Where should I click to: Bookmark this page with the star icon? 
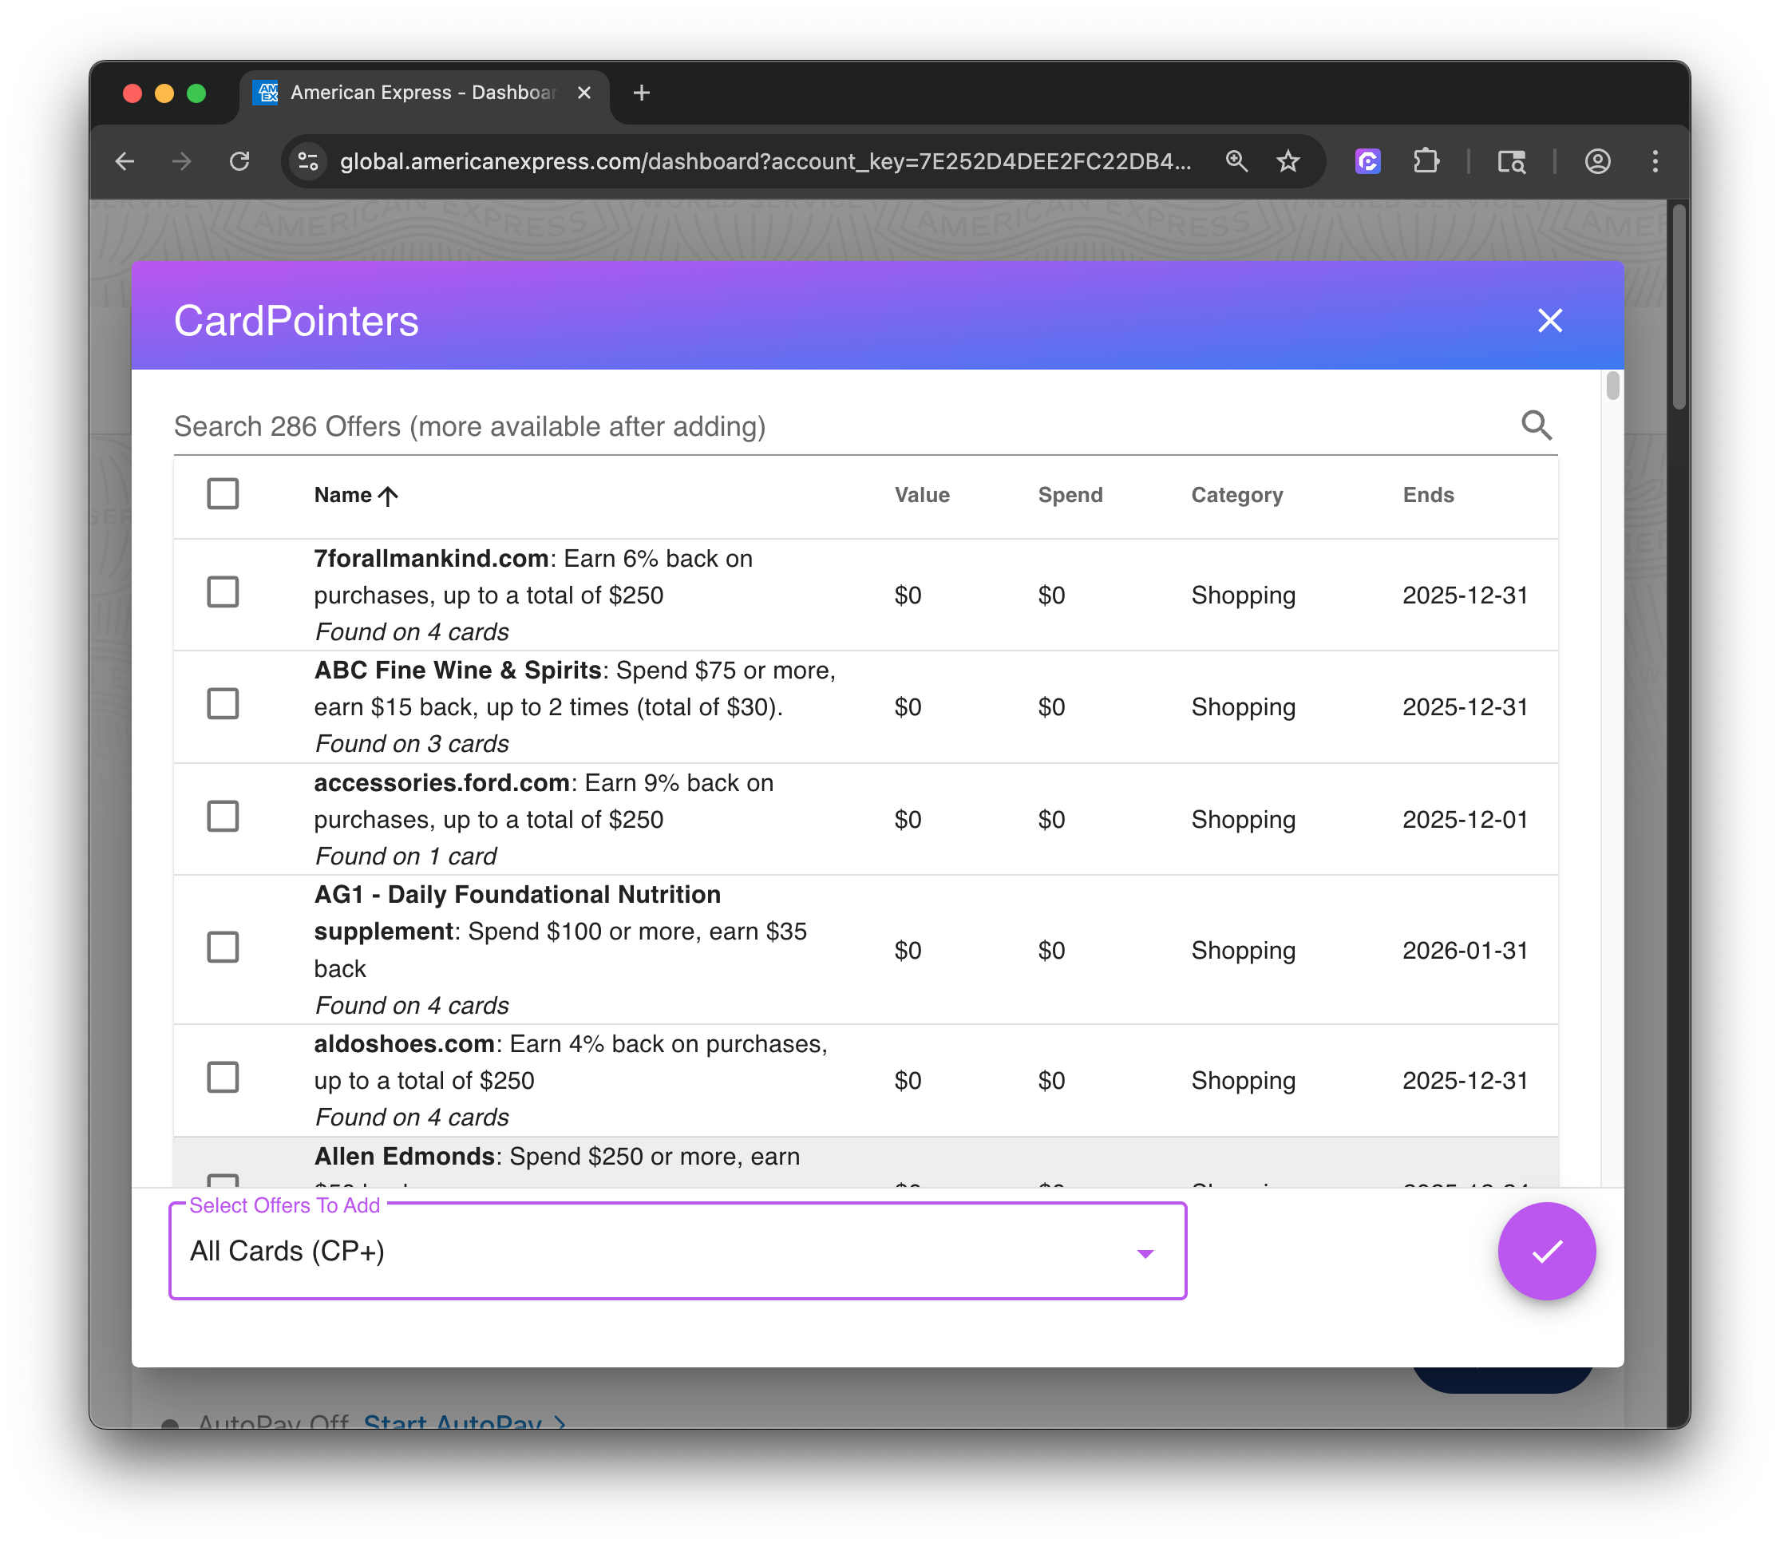(1288, 161)
